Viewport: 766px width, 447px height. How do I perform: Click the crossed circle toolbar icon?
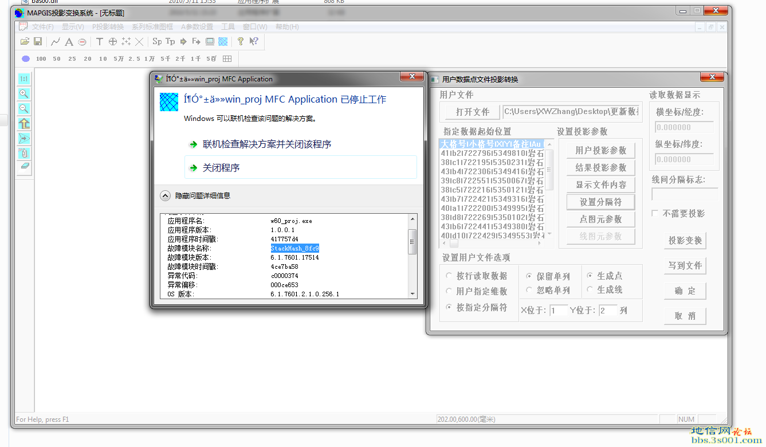coord(113,41)
